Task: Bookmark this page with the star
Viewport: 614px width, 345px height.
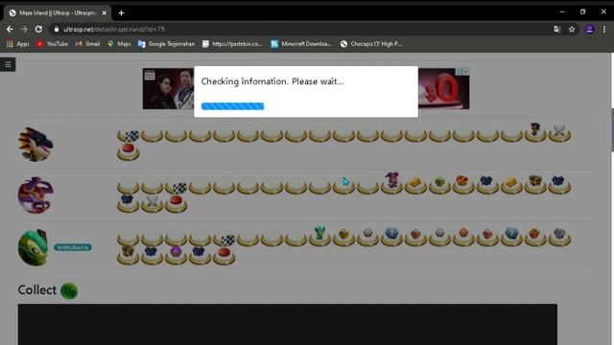Action: tap(572, 30)
